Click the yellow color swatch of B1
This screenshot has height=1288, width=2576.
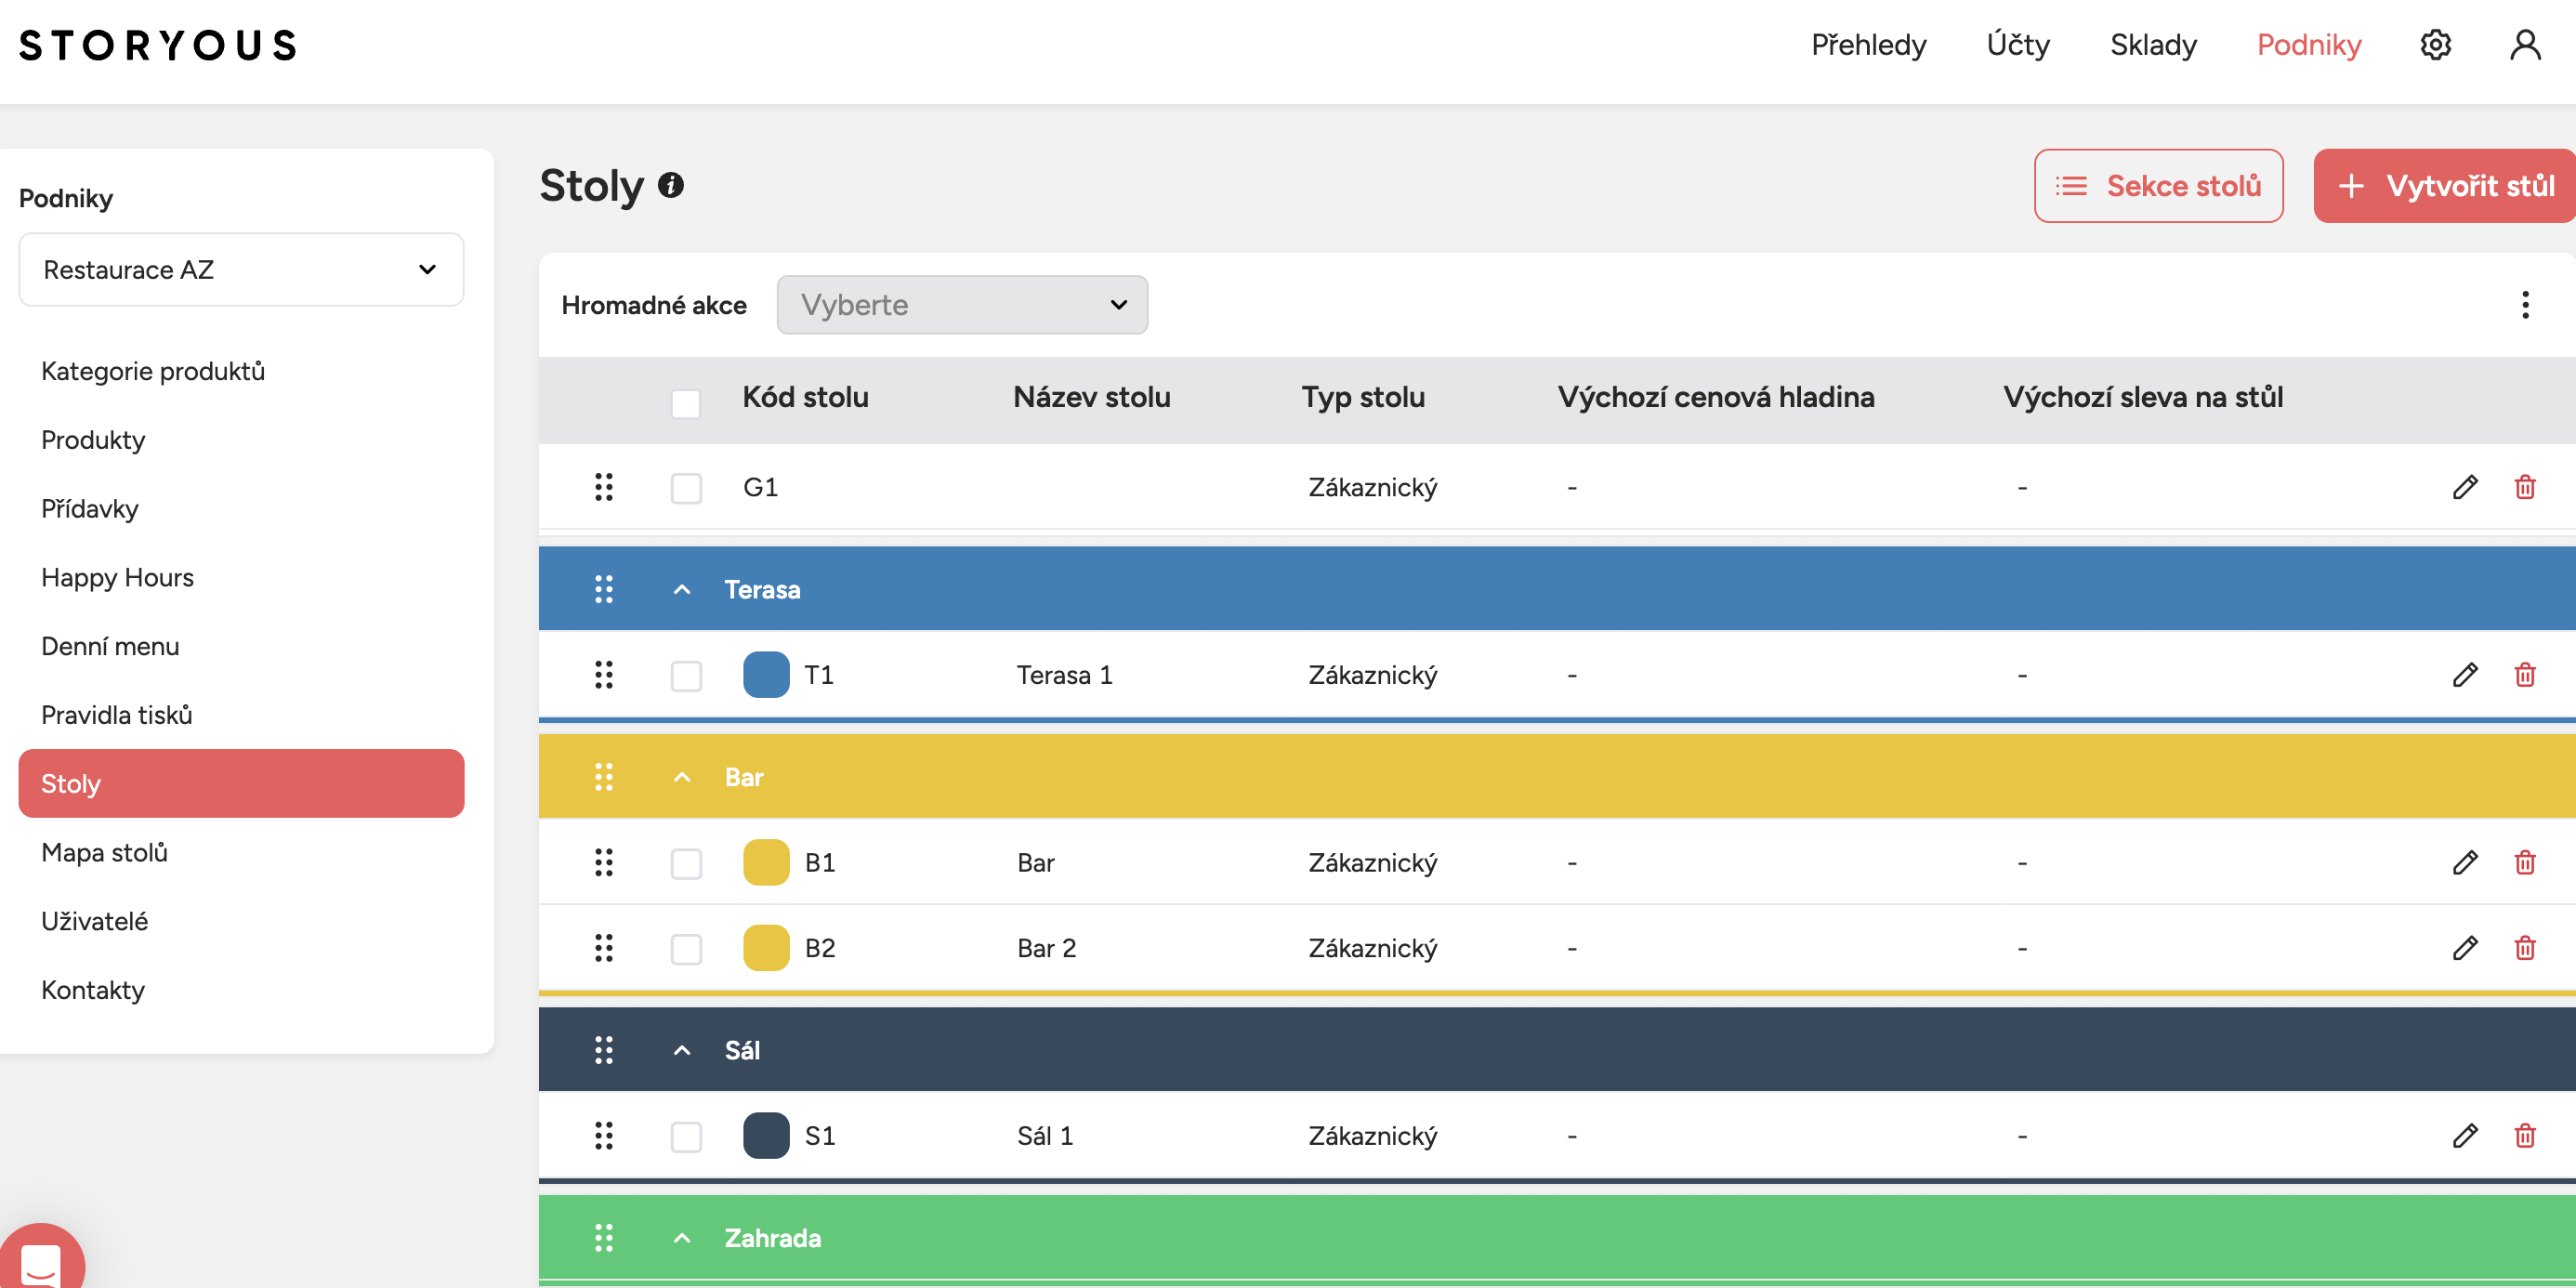coord(766,863)
